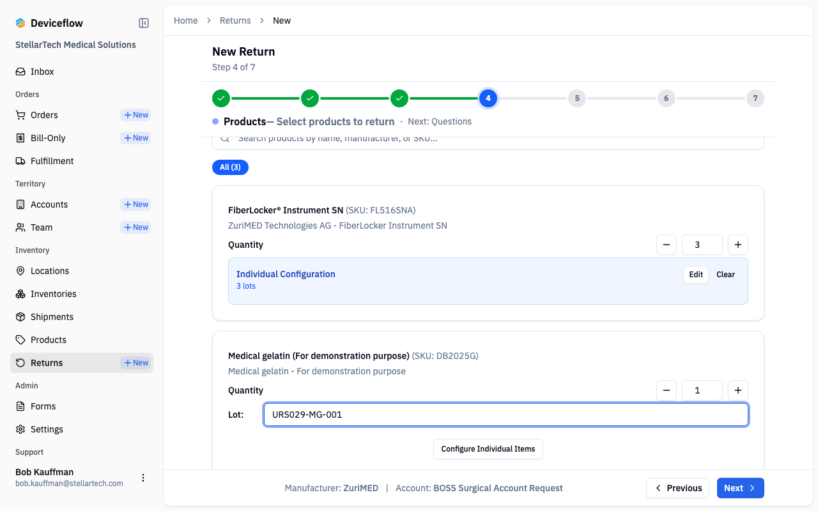The image size is (818, 511).
Task: Proceed with the Next button
Action: [741, 488]
